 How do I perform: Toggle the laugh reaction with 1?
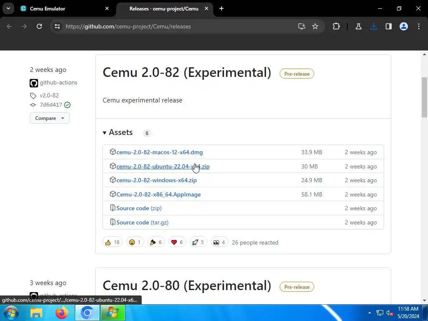coord(135,242)
